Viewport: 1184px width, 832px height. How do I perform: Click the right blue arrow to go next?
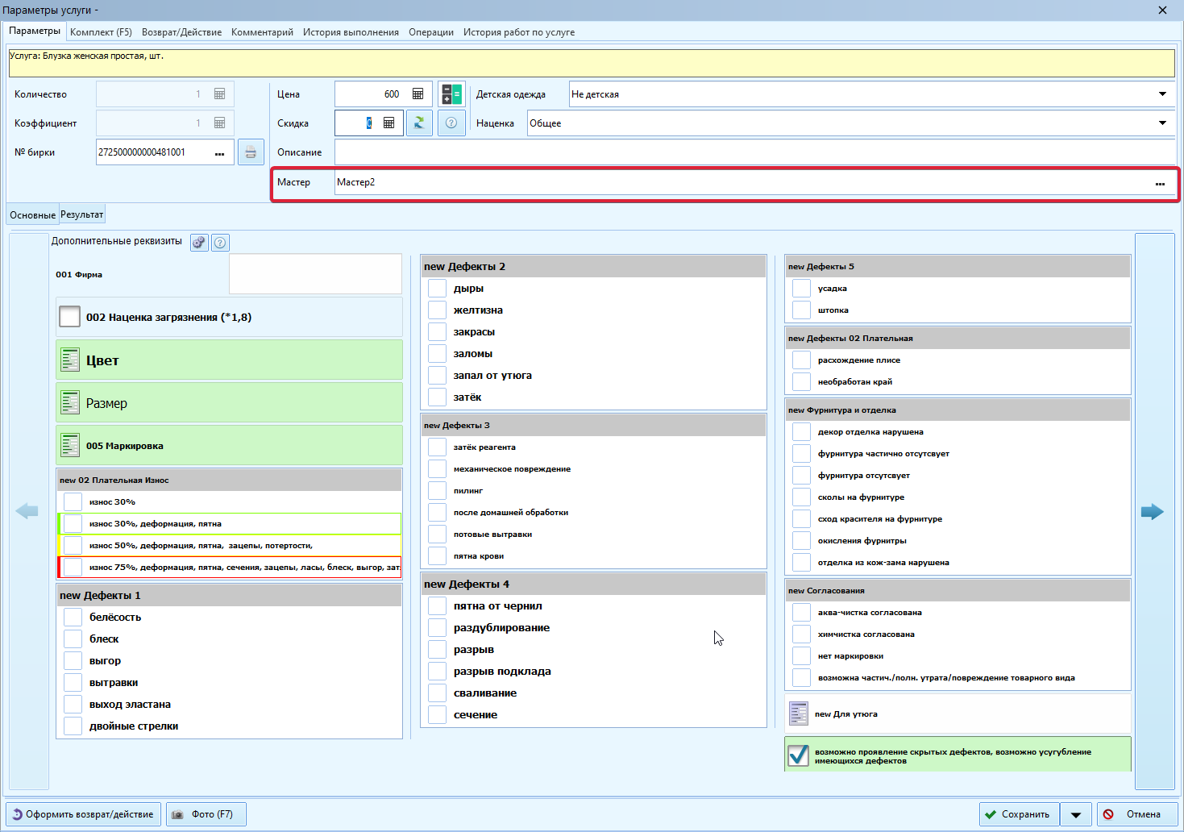pyautogui.click(x=1153, y=511)
